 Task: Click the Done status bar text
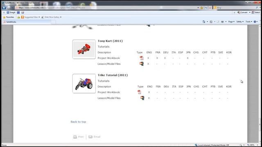(4, 145)
